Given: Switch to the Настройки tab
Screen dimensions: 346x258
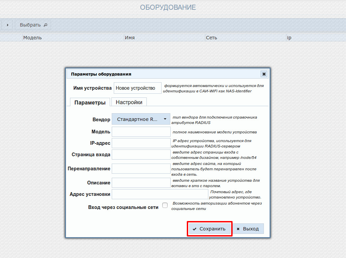Looking at the screenshot, I should tap(129, 101).
